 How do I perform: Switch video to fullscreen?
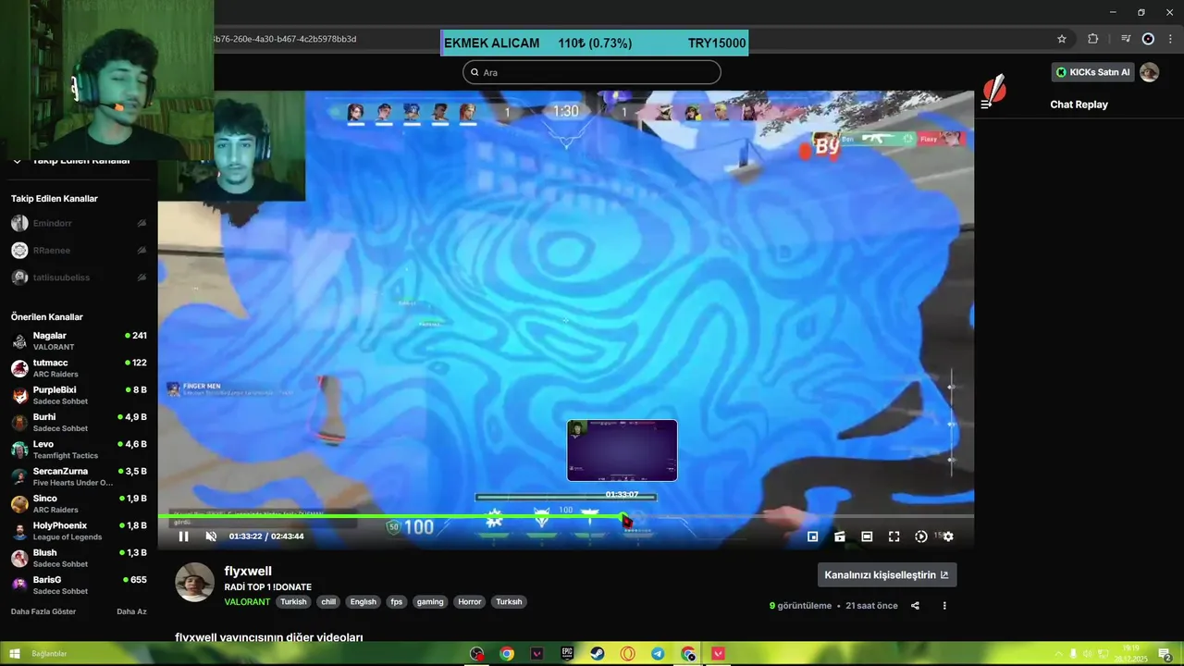[x=894, y=536]
